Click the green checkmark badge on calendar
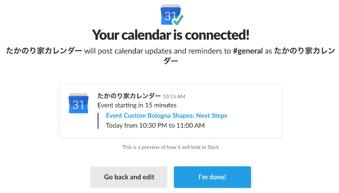 178,20
